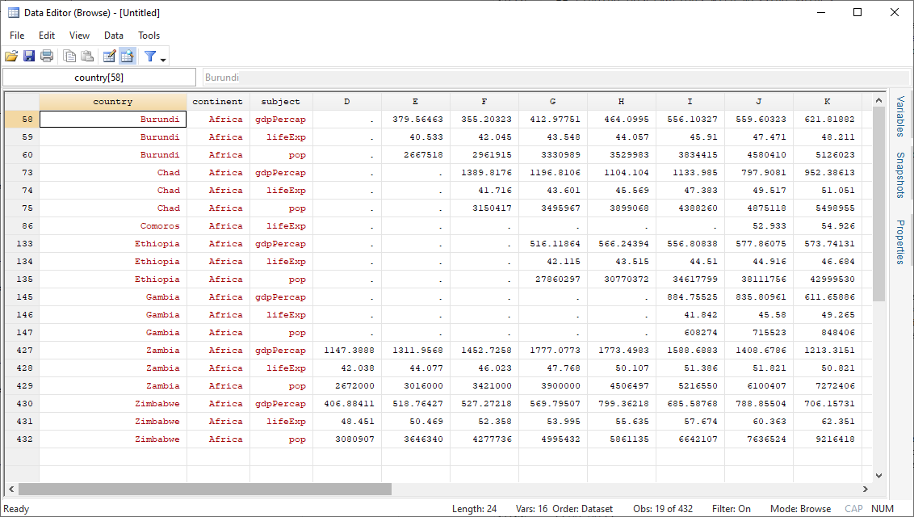Select column header K
Viewport: 914px width, 517px height.
tap(827, 102)
